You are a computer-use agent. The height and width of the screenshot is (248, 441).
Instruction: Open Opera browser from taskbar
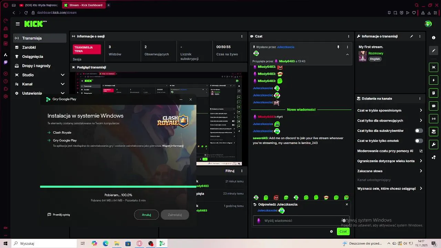140,244
